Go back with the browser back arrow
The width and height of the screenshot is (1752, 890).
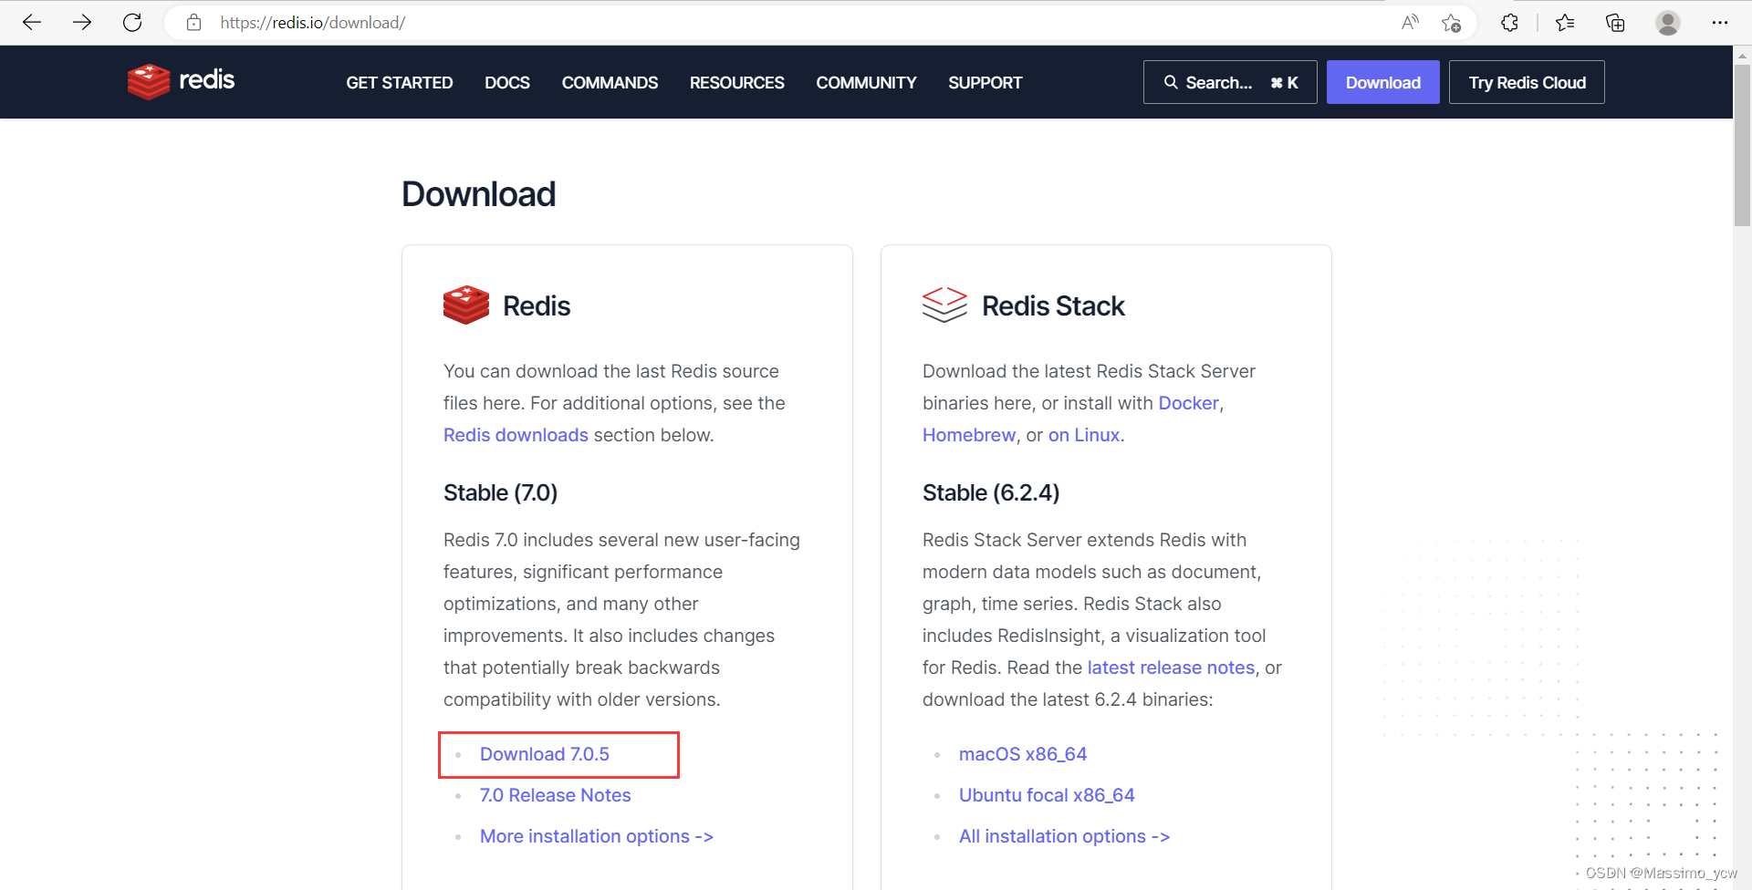(x=32, y=23)
